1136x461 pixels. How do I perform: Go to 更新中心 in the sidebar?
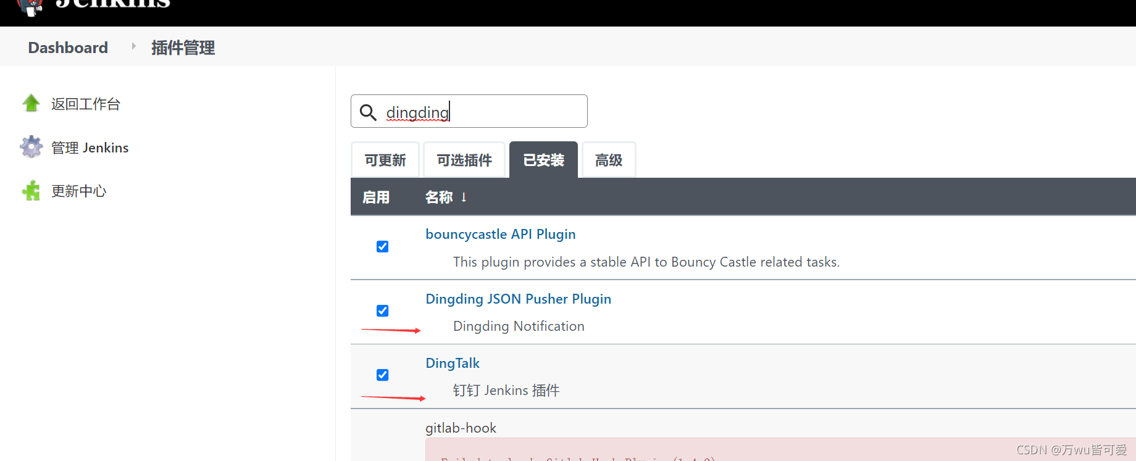pos(79,191)
